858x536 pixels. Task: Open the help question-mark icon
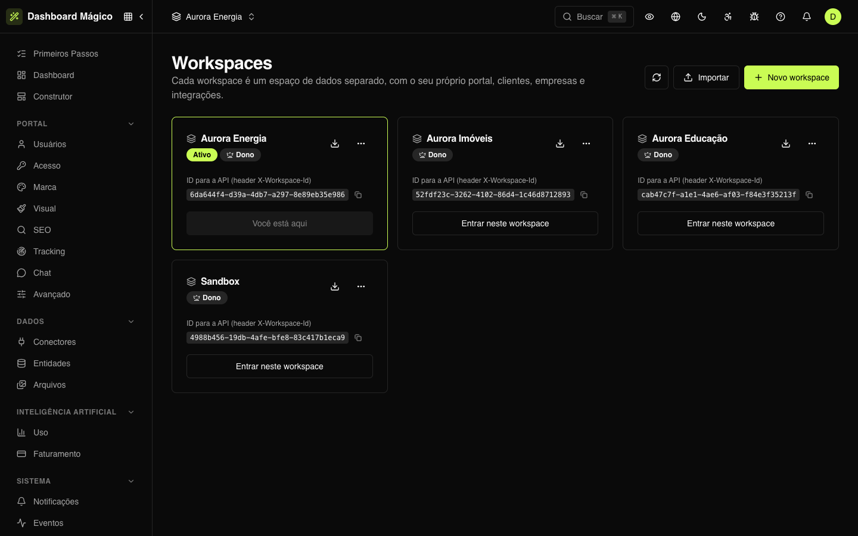click(781, 17)
